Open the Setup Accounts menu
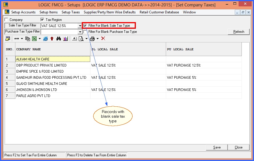Image resolution: width=254 pixels, height=161 pixels. [x=23, y=12]
